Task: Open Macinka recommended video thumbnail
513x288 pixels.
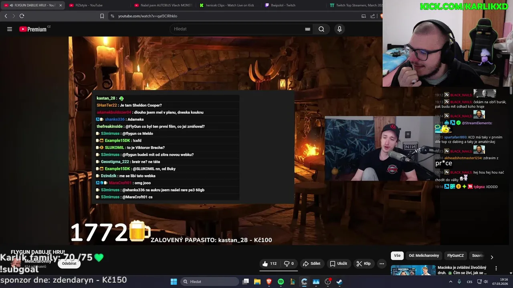Action: pos(413,270)
